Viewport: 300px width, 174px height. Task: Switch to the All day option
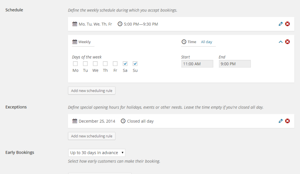coord(207,42)
